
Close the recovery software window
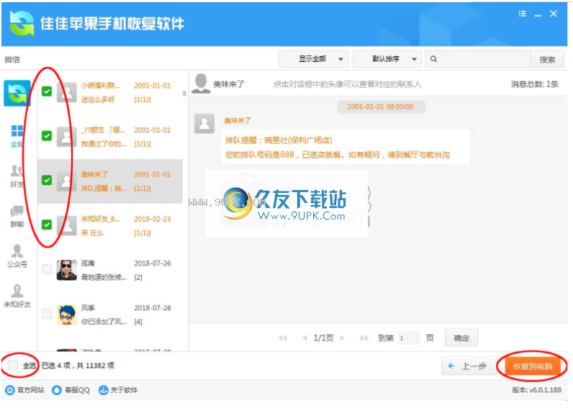(x=554, y=14)
